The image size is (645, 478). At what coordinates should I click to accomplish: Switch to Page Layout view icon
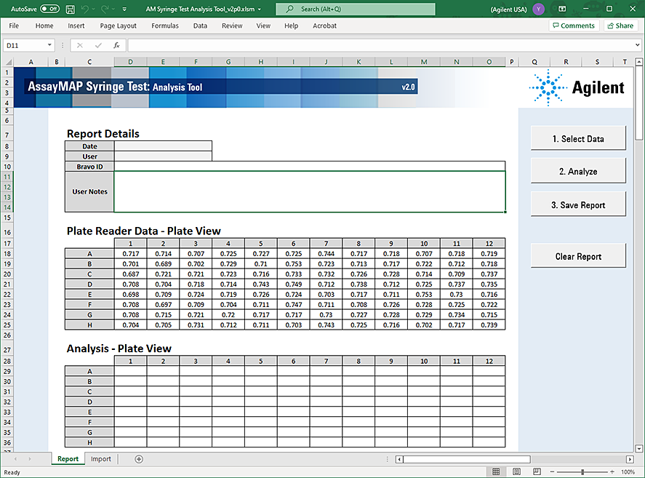517,472
